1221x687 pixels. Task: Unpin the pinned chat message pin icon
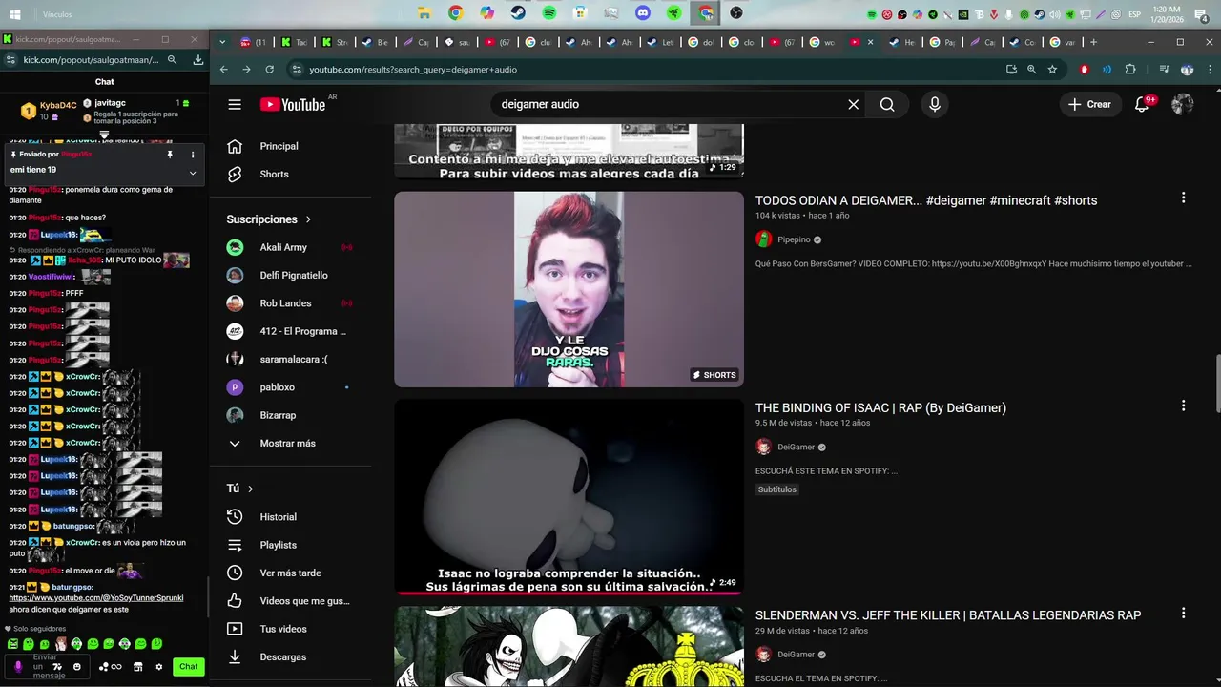coord(170,155)
